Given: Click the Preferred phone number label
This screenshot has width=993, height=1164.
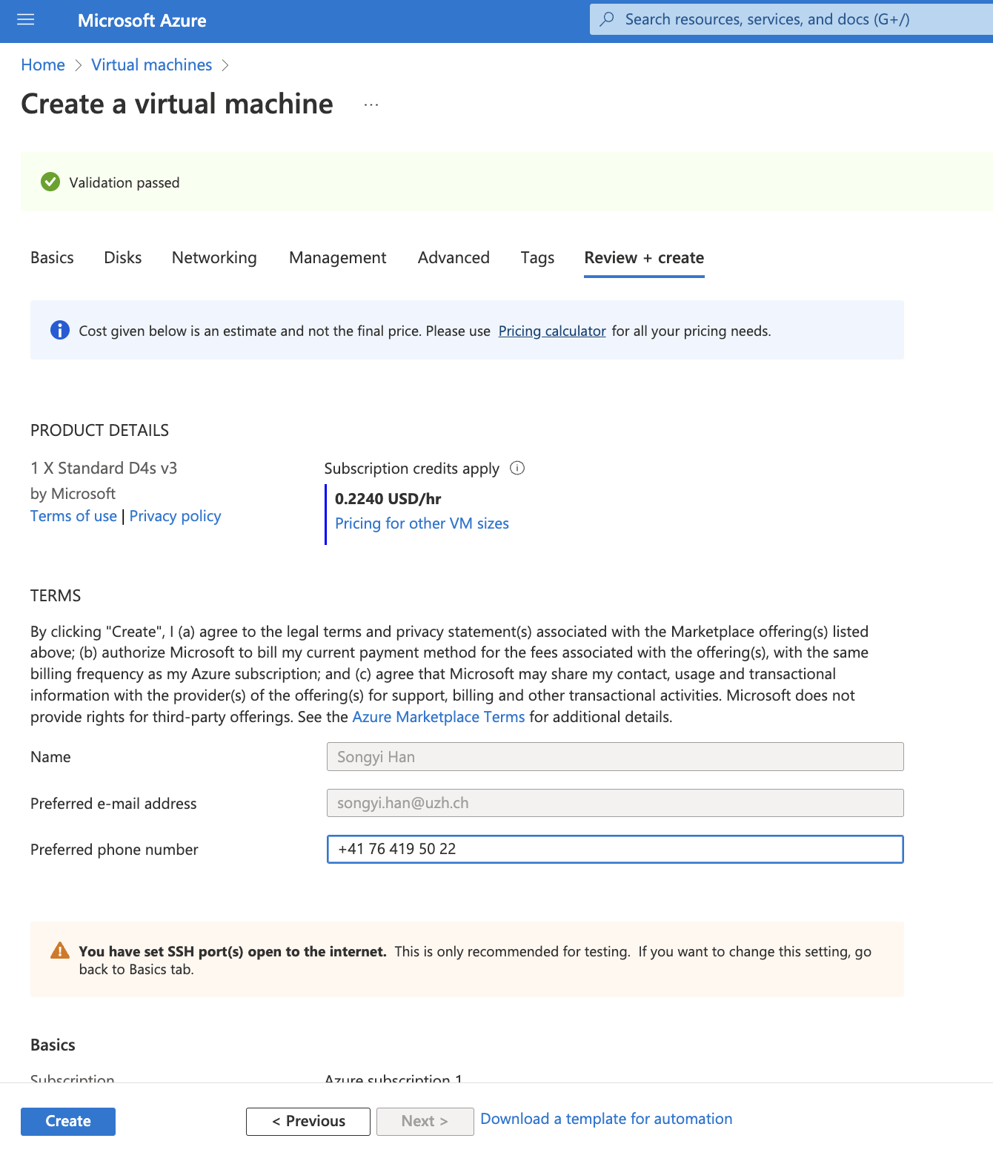Looking at the screenshot, I should [114, 850].
